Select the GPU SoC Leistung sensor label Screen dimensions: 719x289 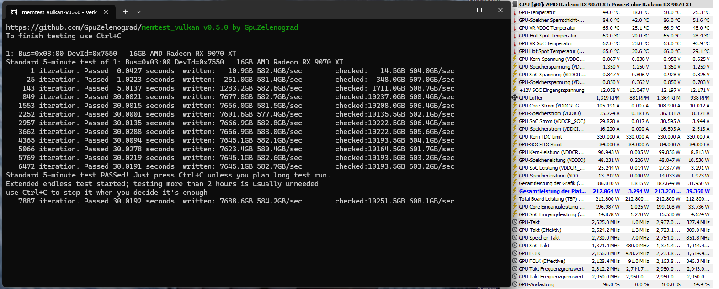(551, 168)
